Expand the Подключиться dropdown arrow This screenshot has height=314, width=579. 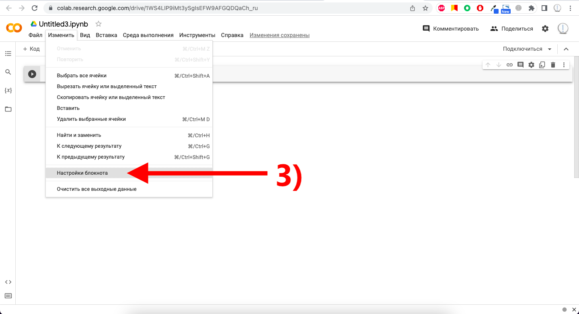coord(550,49)
